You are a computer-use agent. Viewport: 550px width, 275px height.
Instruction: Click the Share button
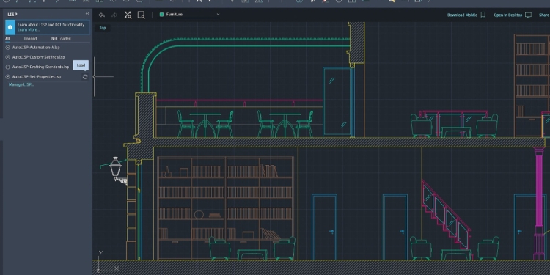pyautogui.click(x=544, y=15)
